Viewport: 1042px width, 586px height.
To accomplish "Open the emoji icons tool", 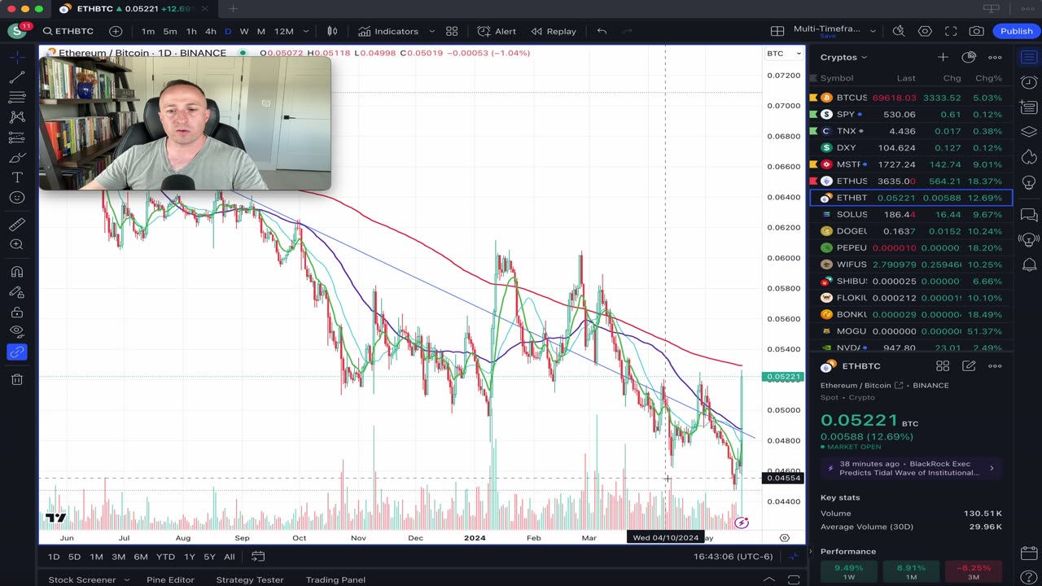I will tap(16, 198).
